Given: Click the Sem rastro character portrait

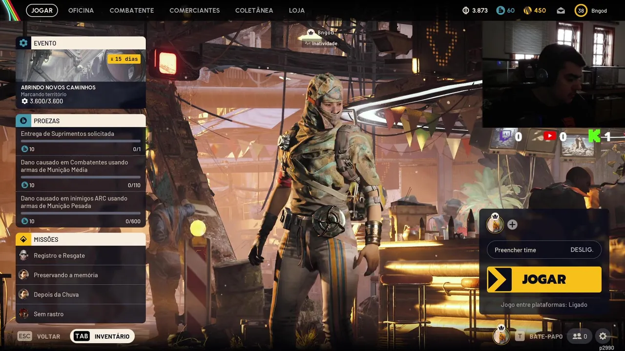Looking at the screenshot, I should (23, 314).
